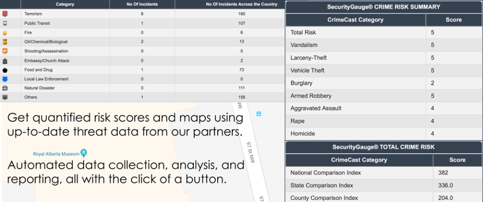Click the Natural Disaster icon
The width and height of the screenshot is (483, 202).
(x=5, y=88)
